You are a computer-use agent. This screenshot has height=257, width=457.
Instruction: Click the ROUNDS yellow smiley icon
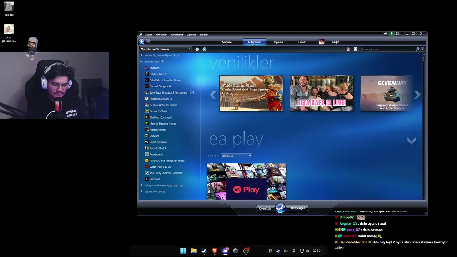click(x=146, y=161)
